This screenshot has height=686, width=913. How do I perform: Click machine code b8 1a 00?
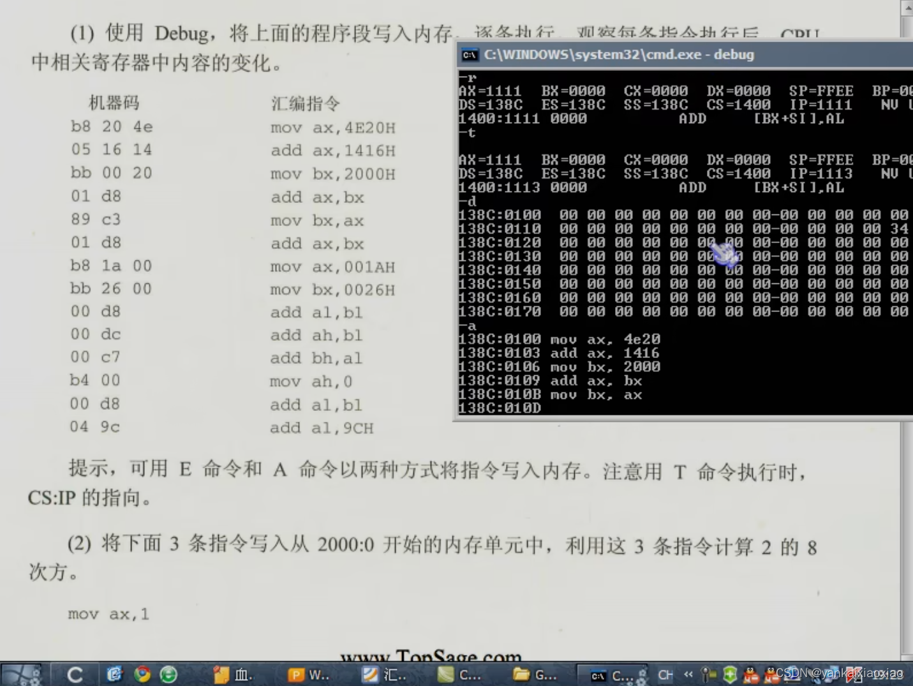(x=112, y=265)
